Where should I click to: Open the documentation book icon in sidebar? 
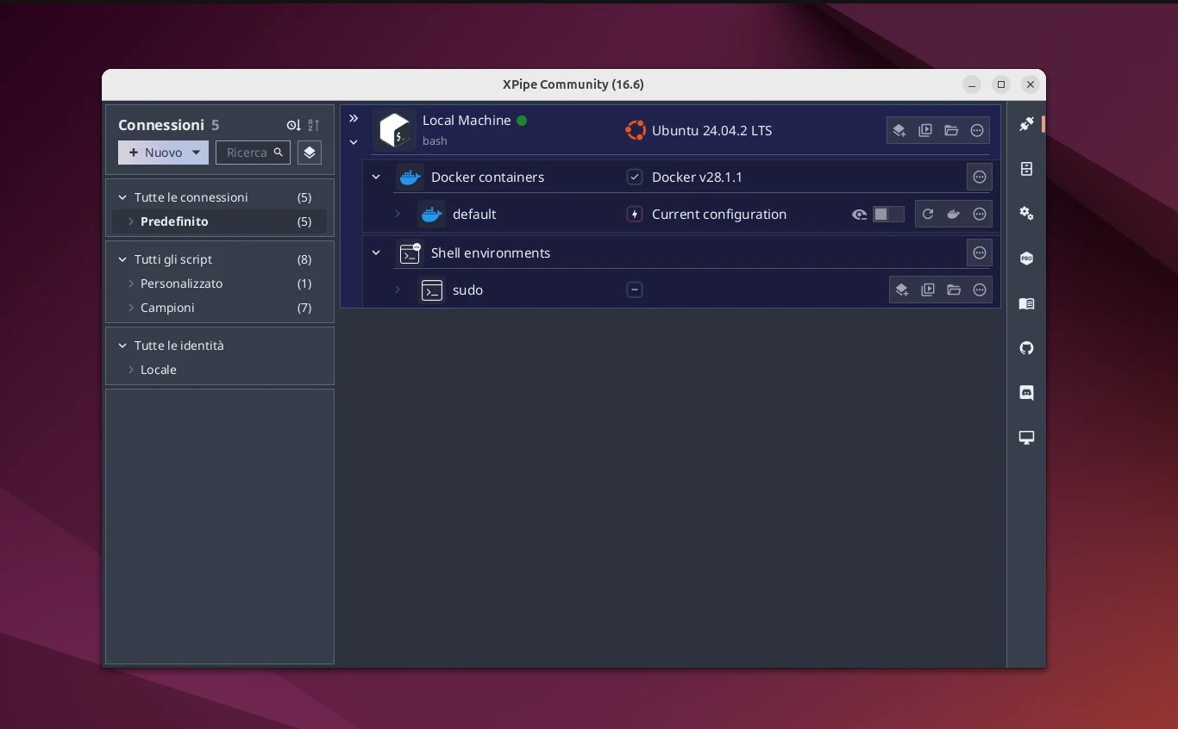tap(1026, 303)
